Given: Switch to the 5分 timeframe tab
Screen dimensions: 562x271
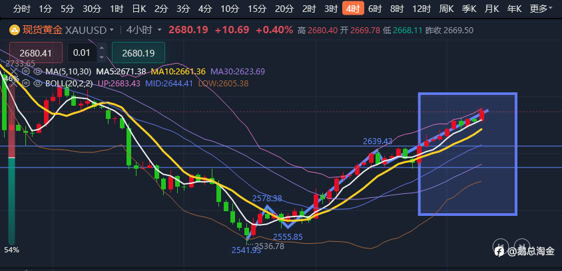Looking at the screenshot, I should point(67,9).
